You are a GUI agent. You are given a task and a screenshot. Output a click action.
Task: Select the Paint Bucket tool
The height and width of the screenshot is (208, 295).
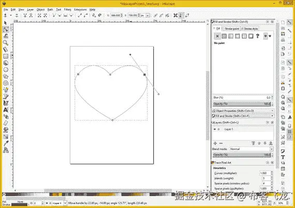6,130
